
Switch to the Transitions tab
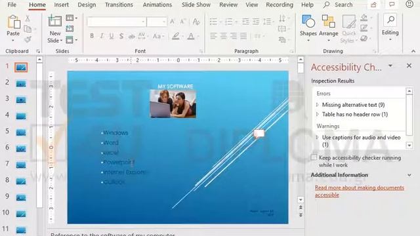[x=119, y=5]
